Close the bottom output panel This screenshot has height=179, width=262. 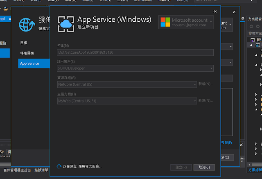(x=241, y=145)
